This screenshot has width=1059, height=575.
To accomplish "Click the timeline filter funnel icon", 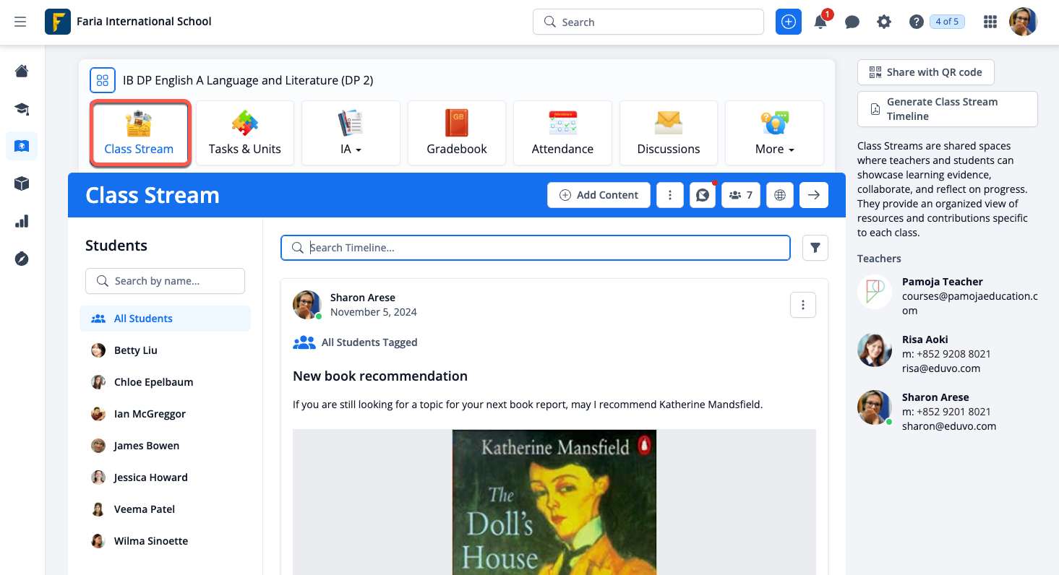I will (815, 248).
